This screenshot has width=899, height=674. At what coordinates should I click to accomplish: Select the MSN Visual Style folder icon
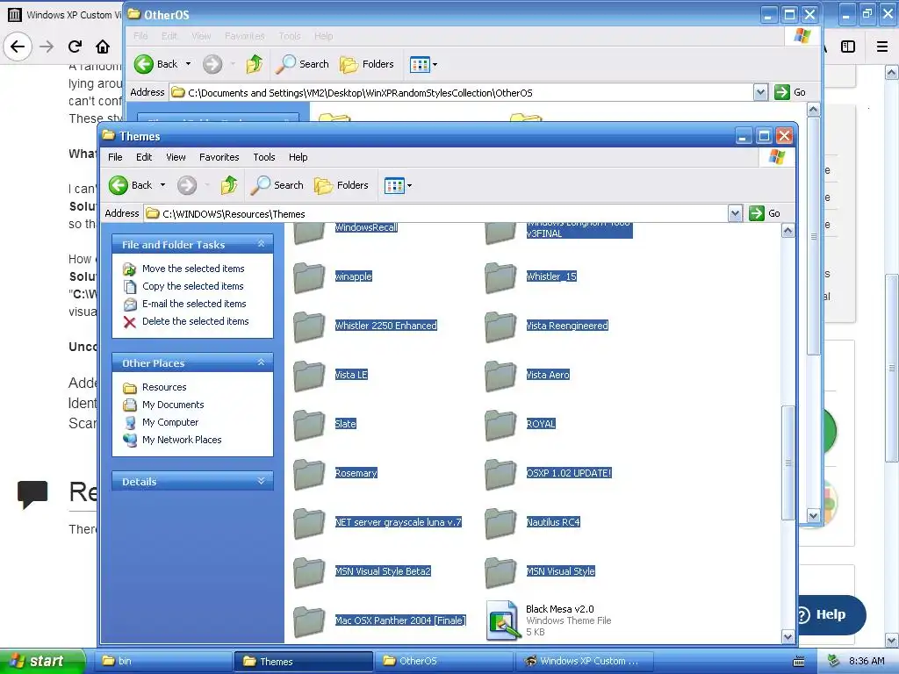click(x=500, y=573)
